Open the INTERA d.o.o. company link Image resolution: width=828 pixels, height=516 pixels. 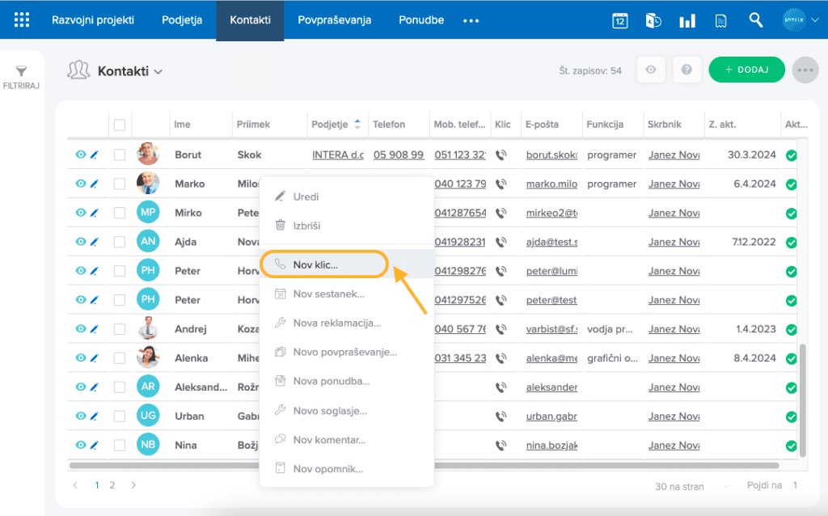click(x=337, y=154)
